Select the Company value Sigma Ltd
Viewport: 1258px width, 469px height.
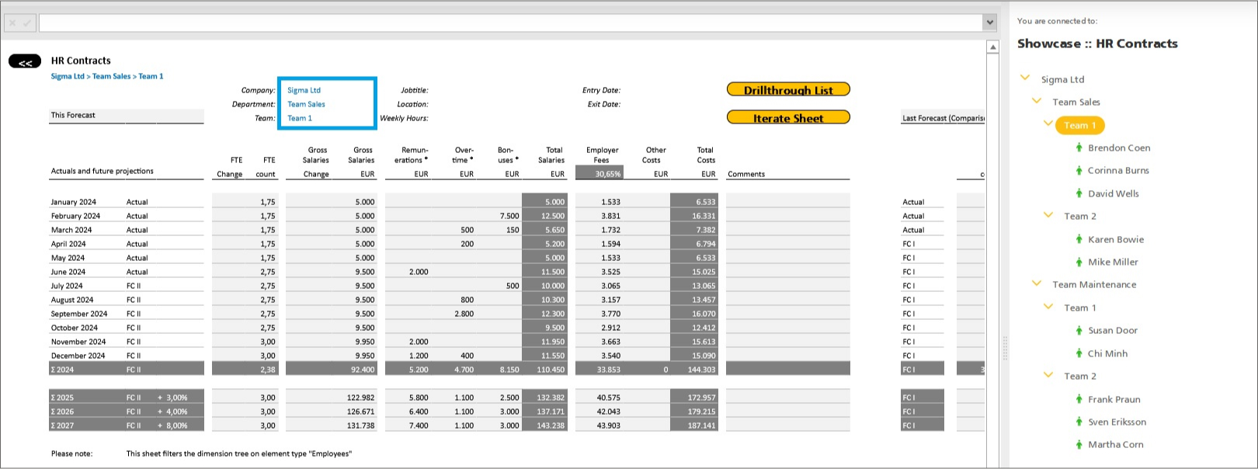(x=304, y=90)
